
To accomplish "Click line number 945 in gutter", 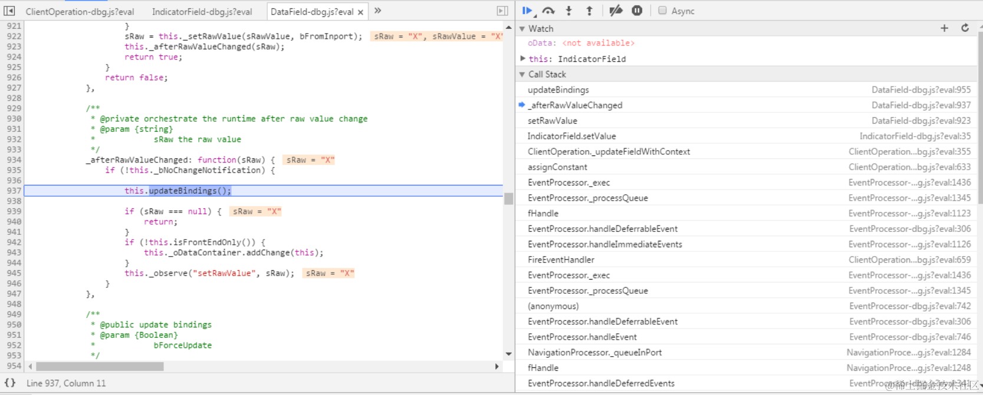I will coord(14,273).
